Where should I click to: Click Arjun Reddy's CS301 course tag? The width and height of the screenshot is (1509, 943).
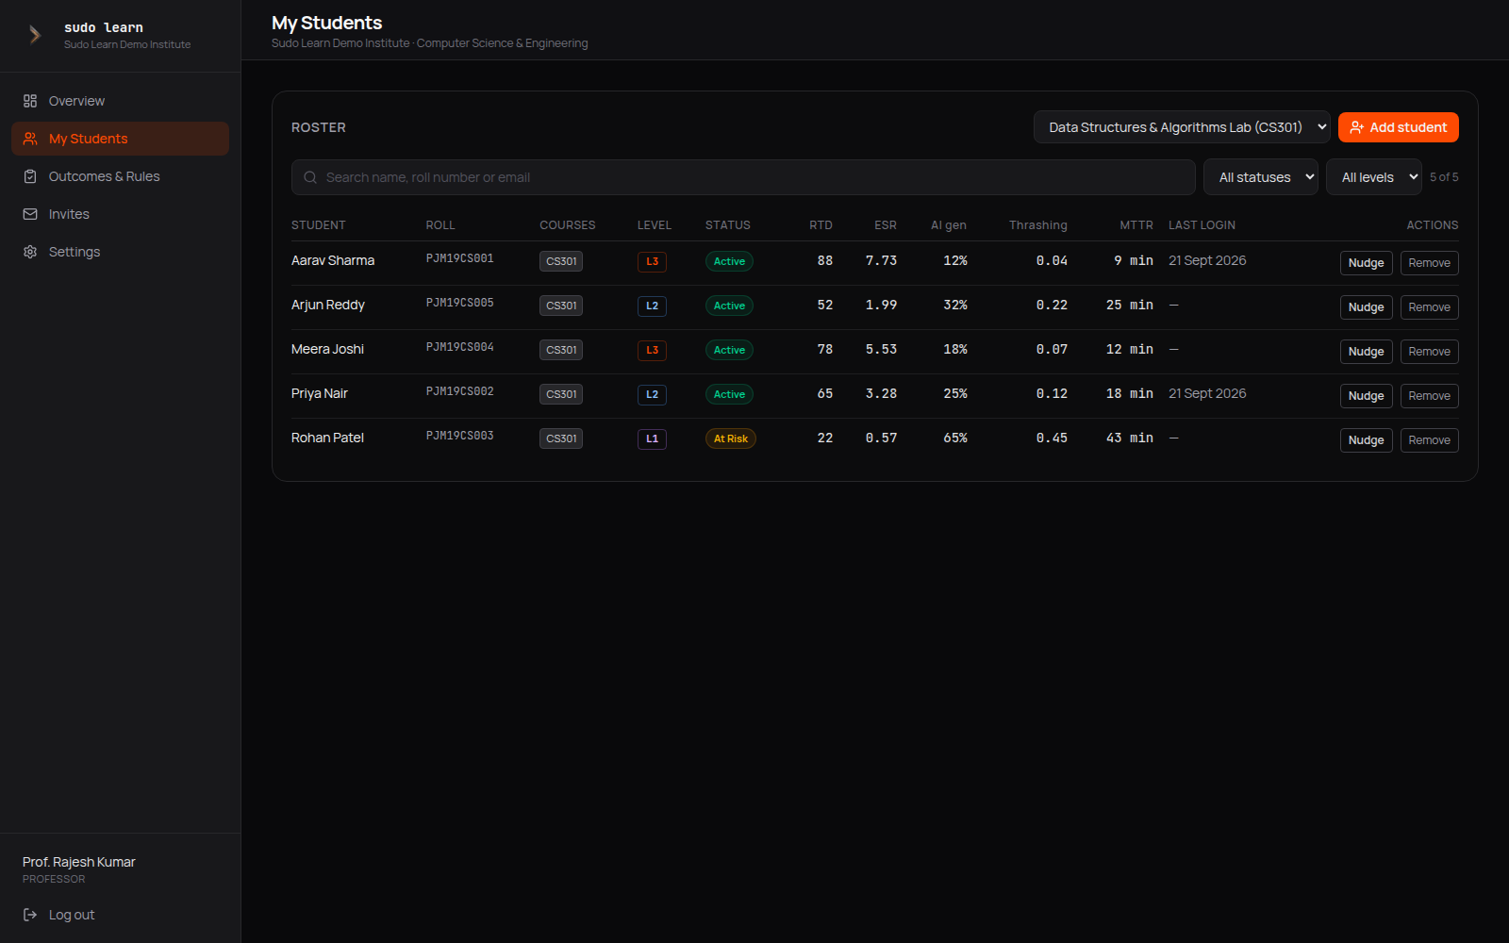(x=561, y=306)
